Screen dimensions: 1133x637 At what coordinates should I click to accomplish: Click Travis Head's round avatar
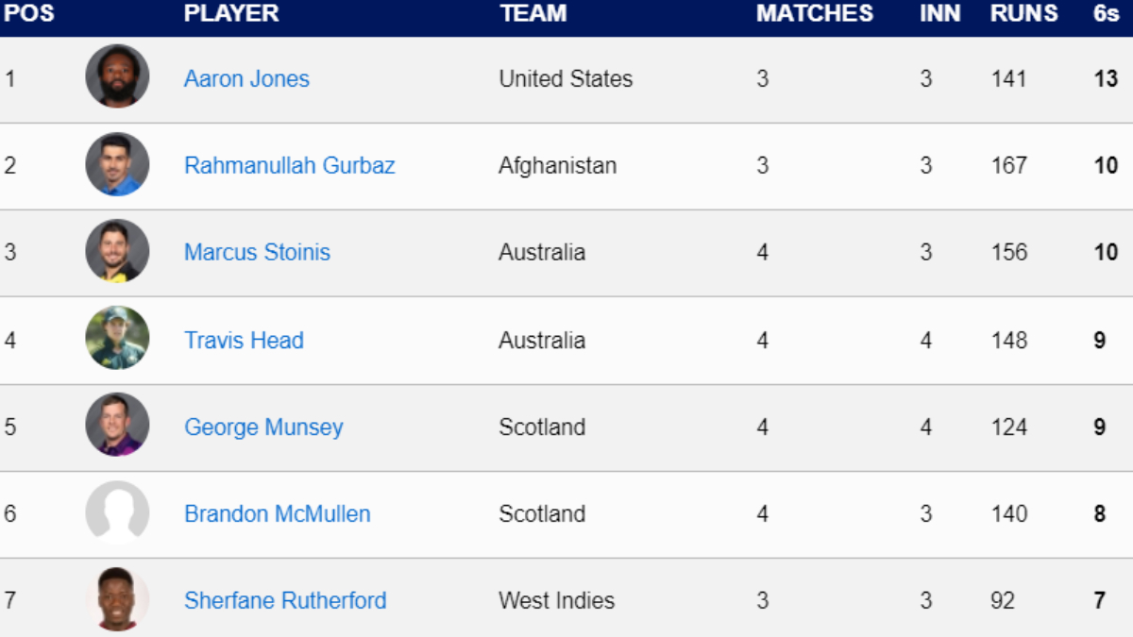tap(117, 338)
